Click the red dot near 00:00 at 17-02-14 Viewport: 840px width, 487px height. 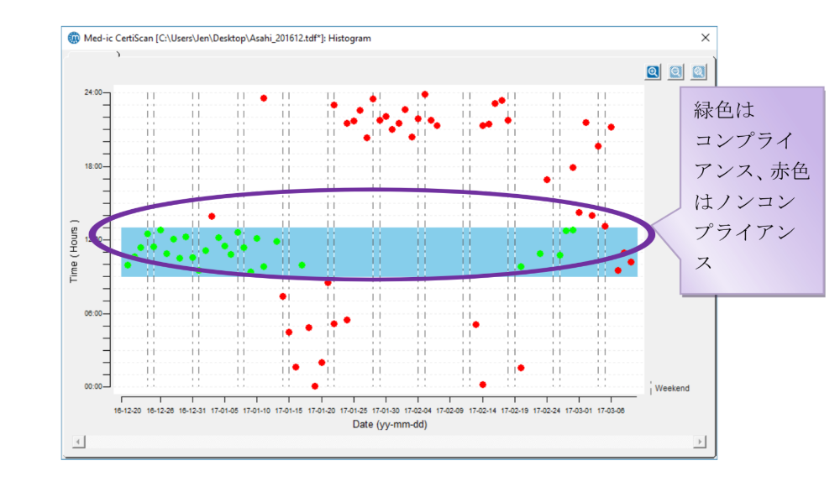tap(483, 385)
